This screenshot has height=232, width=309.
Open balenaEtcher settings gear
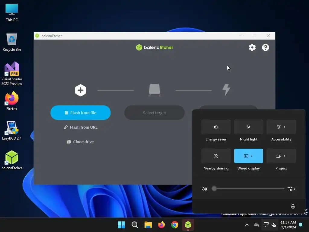tap(252, 47)
